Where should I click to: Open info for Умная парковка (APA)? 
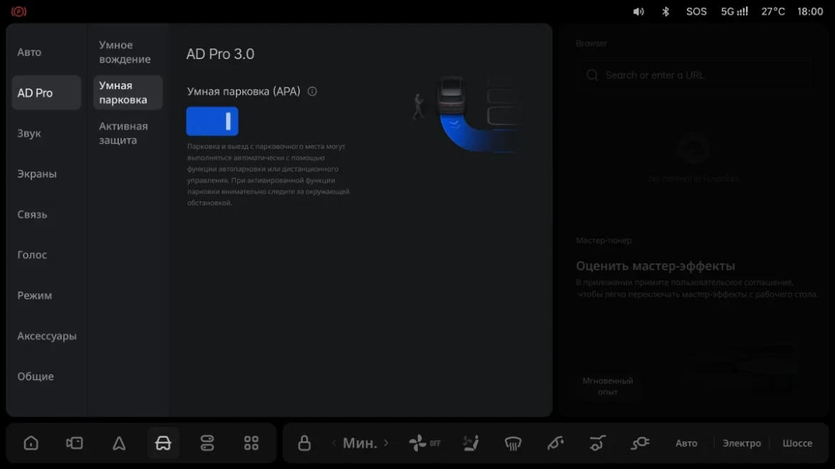312,92
